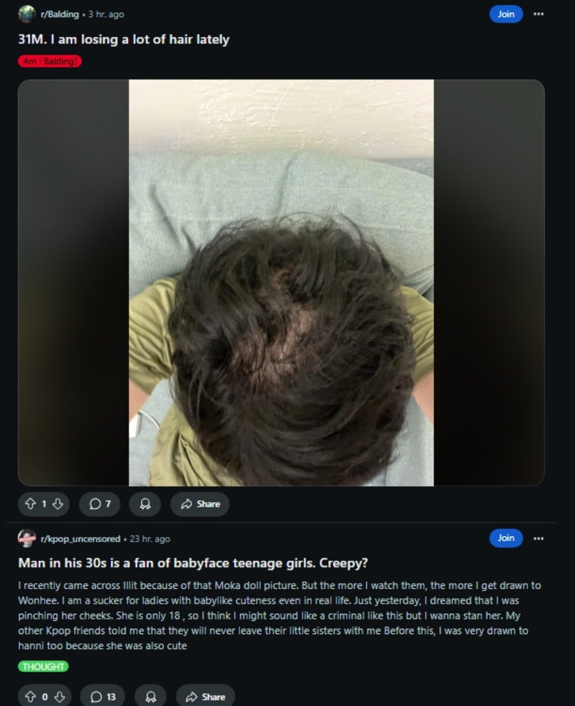Upvote the kpop_uncensored post
575x706 pixels.
click(30, 697)
